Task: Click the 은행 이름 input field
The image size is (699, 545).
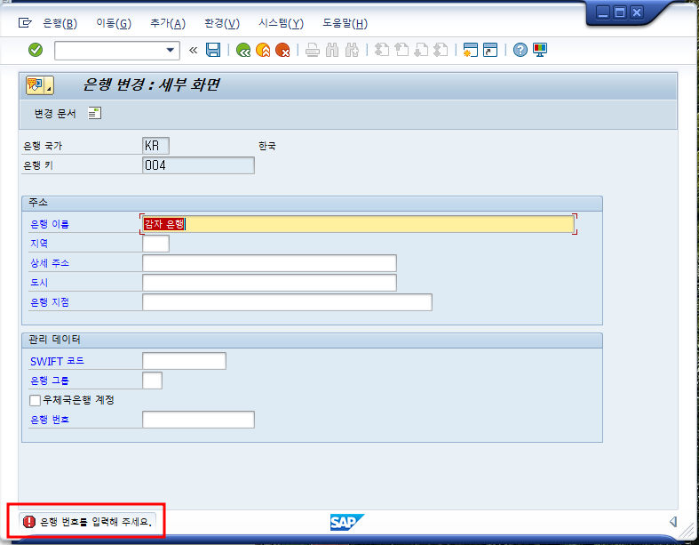Action: click(358, 224)
